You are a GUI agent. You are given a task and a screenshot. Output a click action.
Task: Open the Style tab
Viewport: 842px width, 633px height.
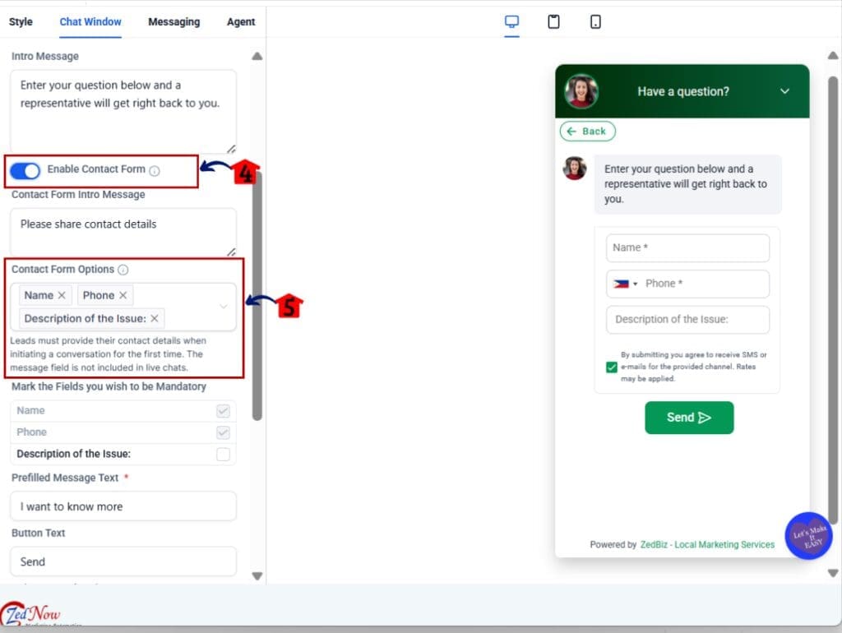point(21,22)
